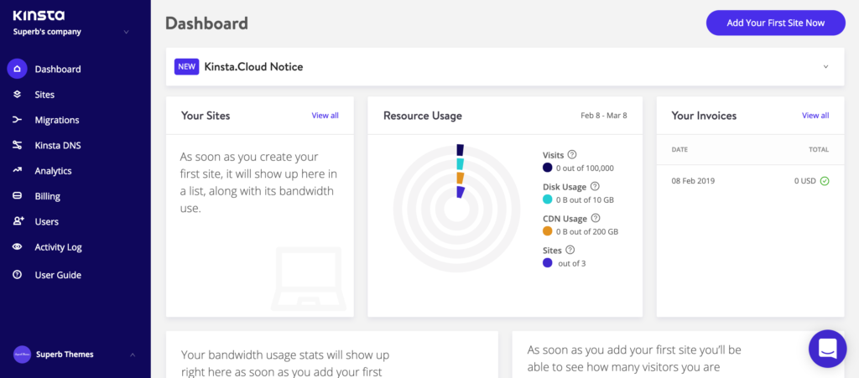Click the 0 B out of 200 GB value

pyautogui.click(x=587, y=232)
